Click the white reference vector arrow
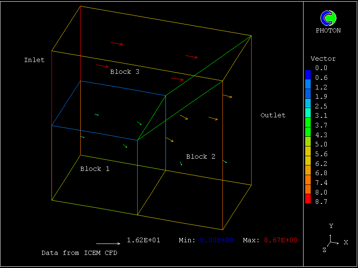The height and width of the screenshot is (268, 358). click(x=108, y=244)
